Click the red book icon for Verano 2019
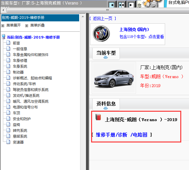189x170 pixels. tap(98, 117)
